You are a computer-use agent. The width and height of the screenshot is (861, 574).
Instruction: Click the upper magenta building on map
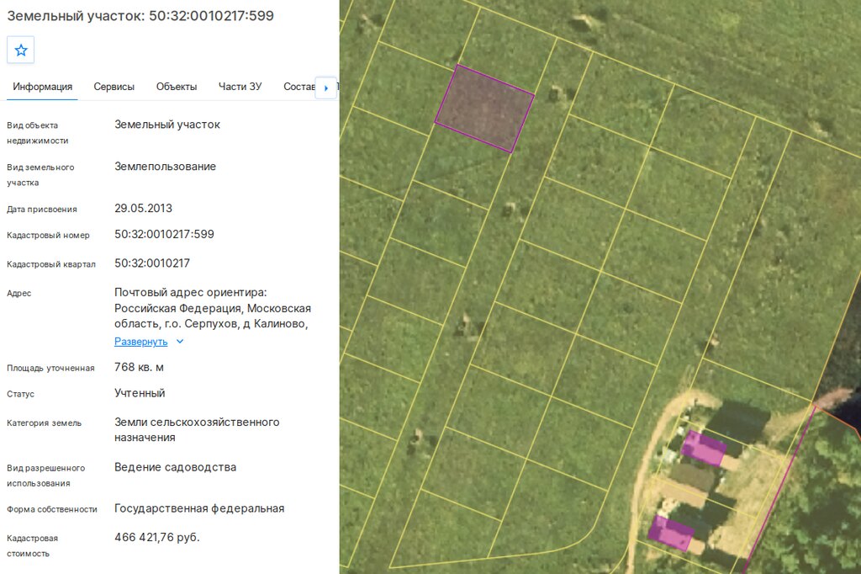tap(704, 448)
